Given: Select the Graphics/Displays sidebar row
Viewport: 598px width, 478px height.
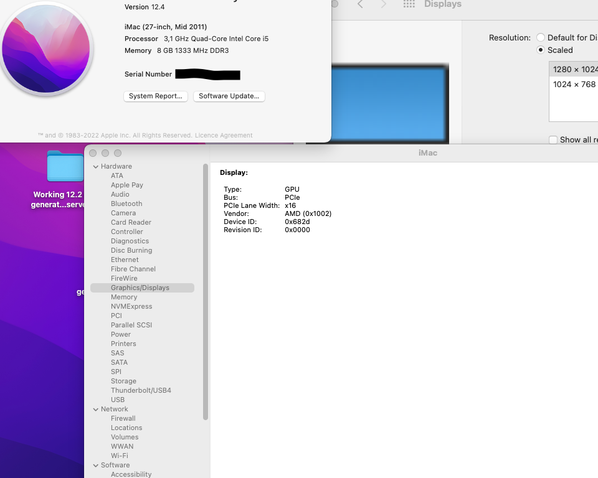Looking at the screenshot, I should coord(142,288).
